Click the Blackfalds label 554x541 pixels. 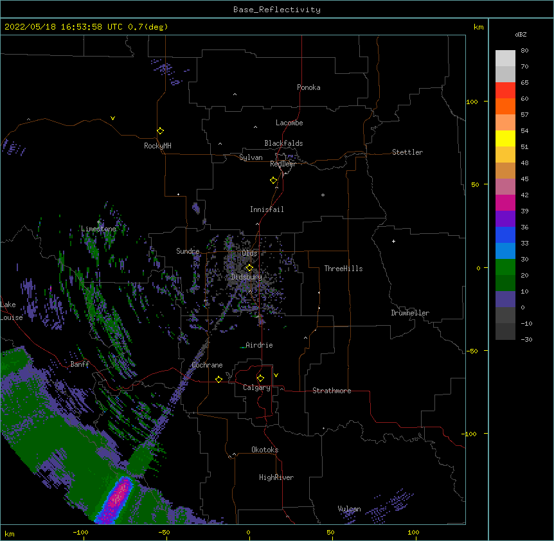pyautogui.click(x=283, y=143)
